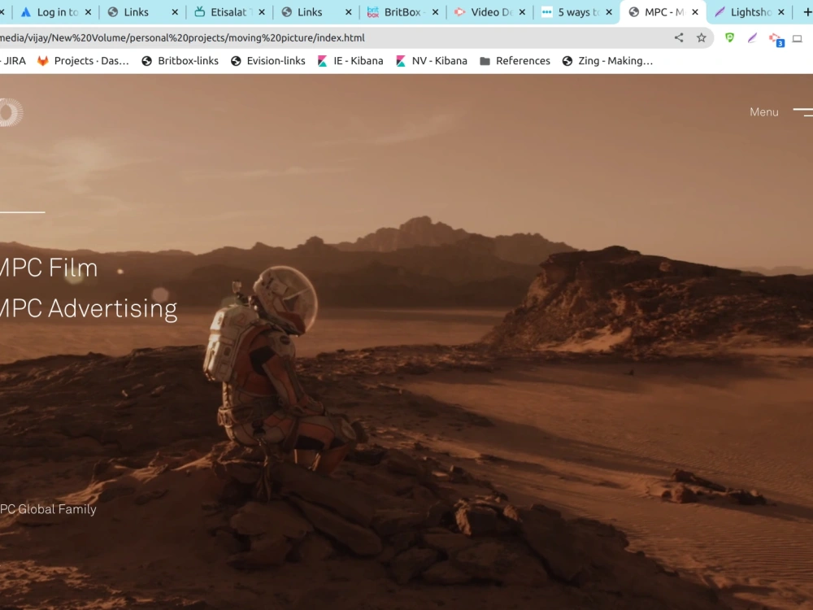Viewport: 813px width, 610px height.
Task: Close the Lightshot tab
Action: (781, 12)
